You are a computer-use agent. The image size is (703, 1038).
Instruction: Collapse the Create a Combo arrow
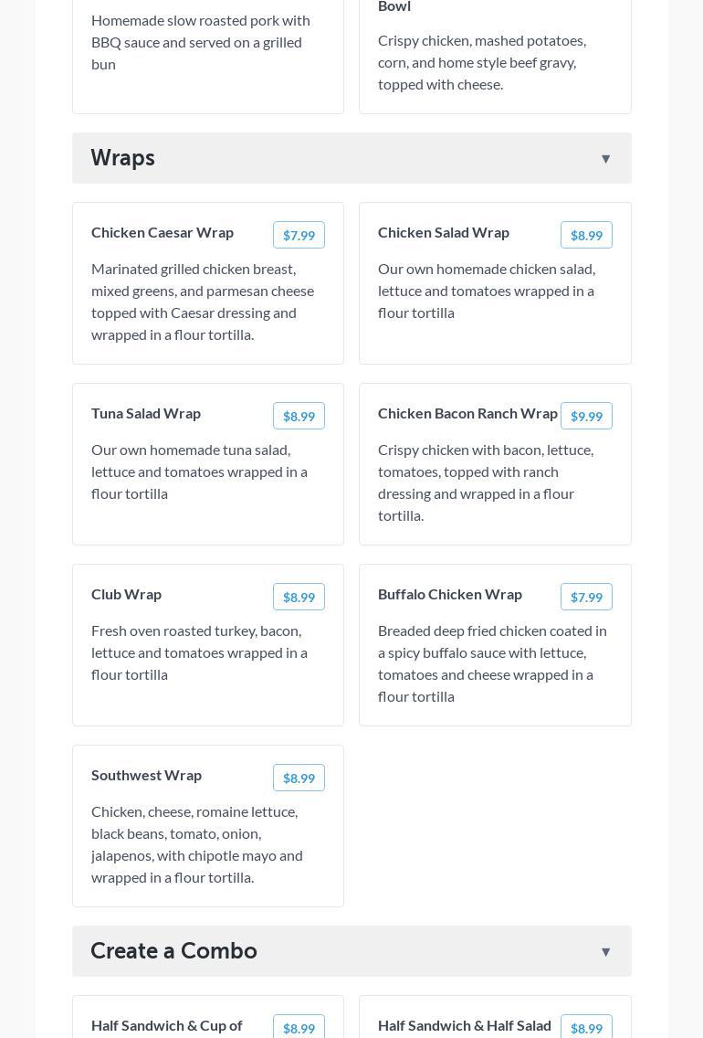[x=605, y=952]
